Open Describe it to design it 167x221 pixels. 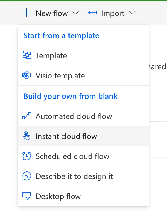(x=74, y=176)
